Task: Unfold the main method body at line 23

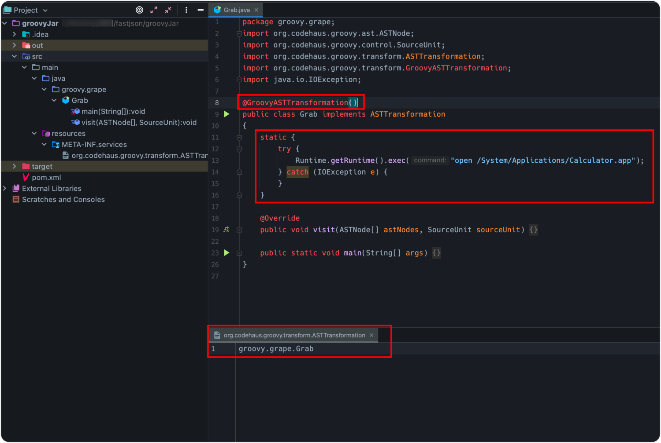Action: click(239, 253)
